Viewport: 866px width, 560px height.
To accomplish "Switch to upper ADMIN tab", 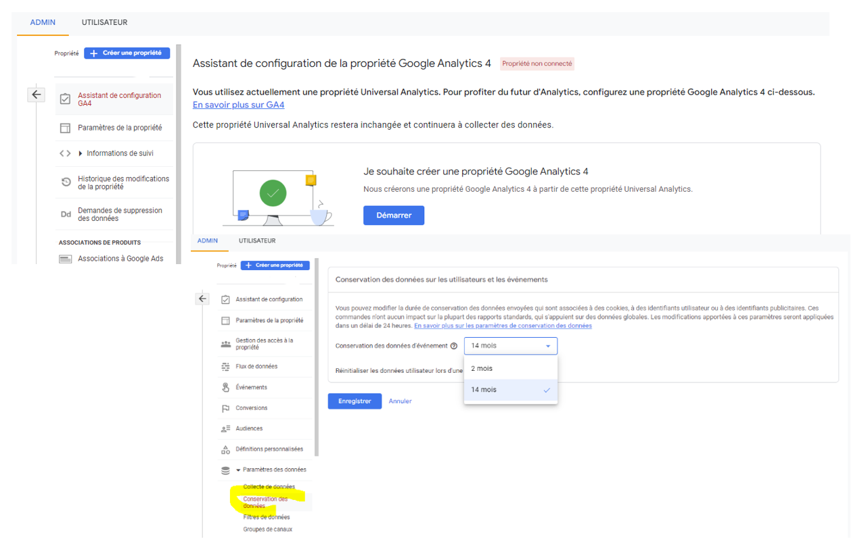I will (x=43, y=22).
